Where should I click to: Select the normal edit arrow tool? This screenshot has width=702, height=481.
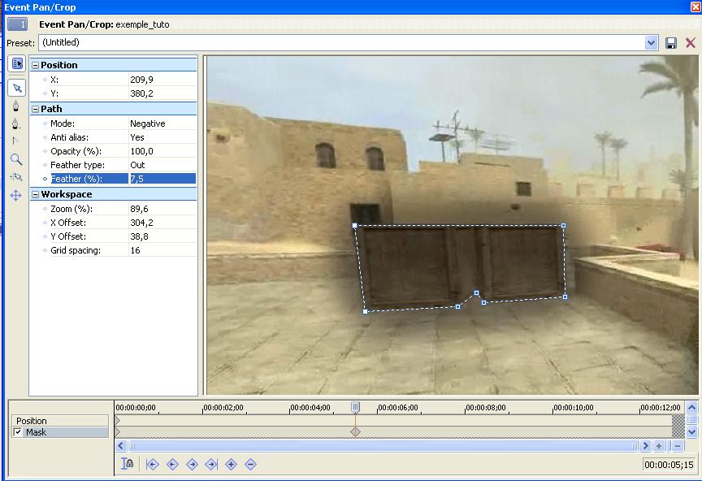point(17,88)
